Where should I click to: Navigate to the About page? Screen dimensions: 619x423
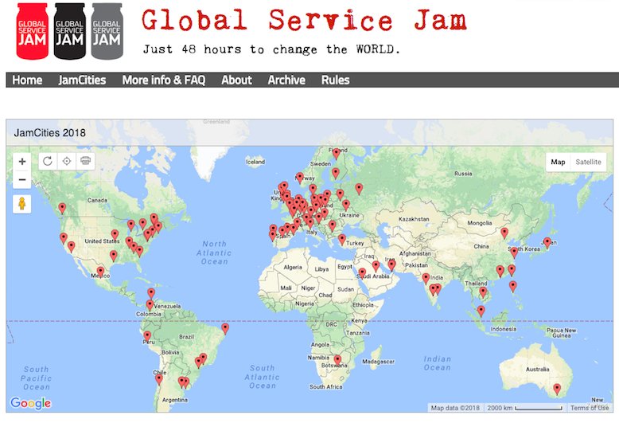236,80
